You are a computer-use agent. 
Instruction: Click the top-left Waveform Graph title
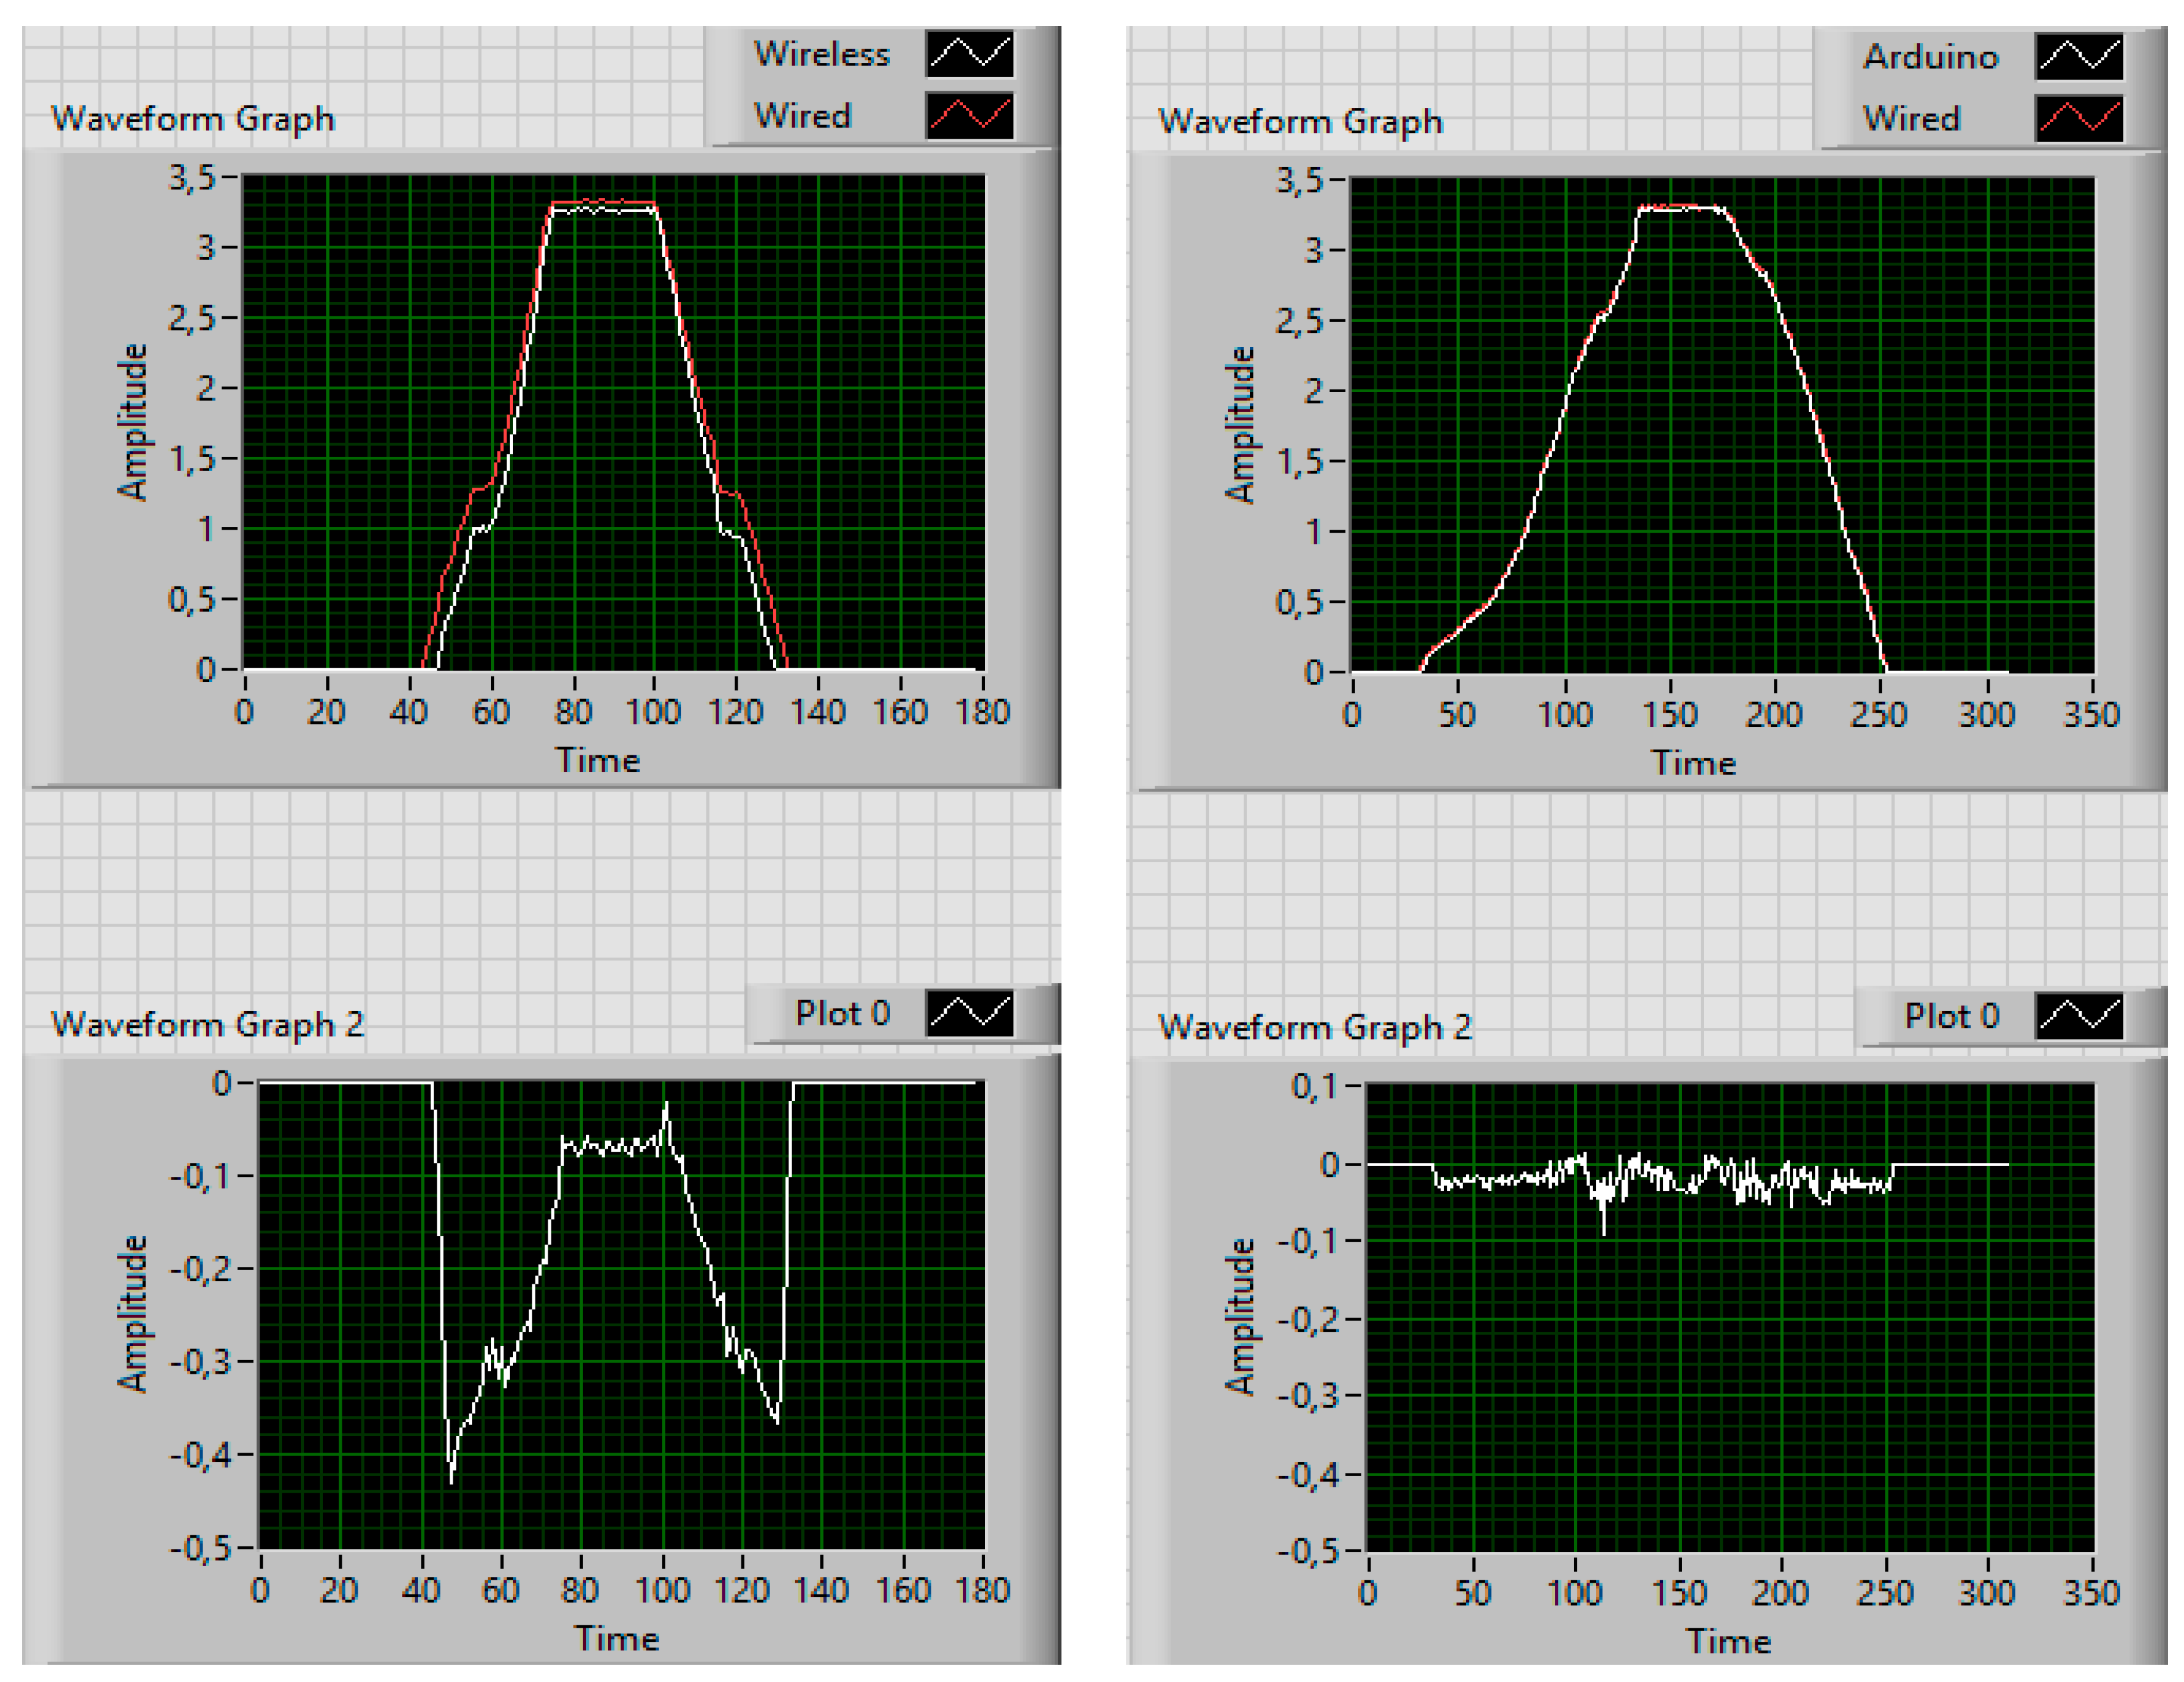pos(193,119)
